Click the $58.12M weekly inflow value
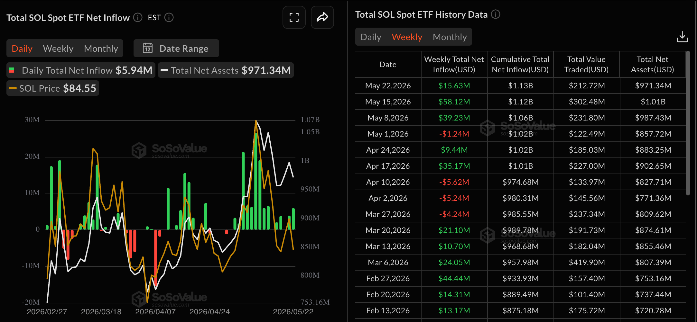This screenshot has width=697, height=322. [x=454, y=102]
